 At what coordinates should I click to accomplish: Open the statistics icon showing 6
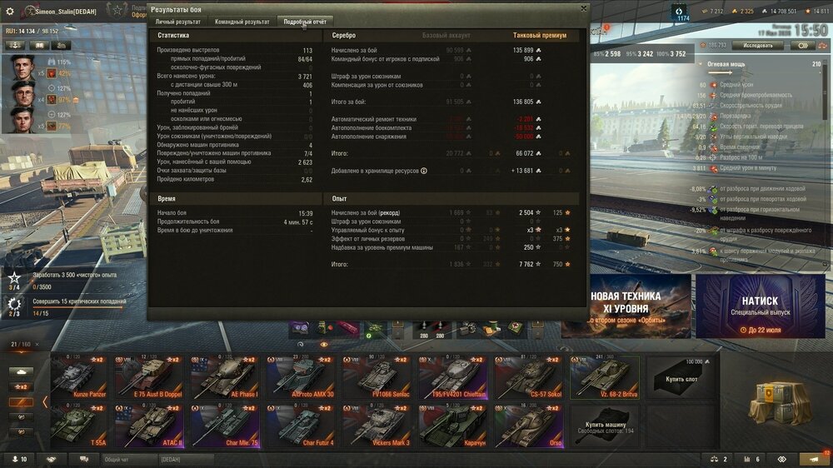(751, 459)
